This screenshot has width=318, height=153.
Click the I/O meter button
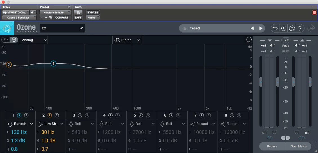[286, 40]
